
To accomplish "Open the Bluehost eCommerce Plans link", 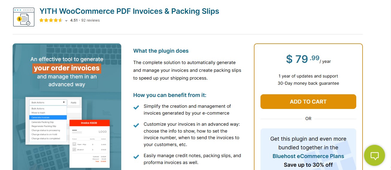I will (308, 156).
